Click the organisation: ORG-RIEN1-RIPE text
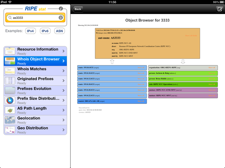Image resolution: width=225 pixels, height=168 pixels. click(x=163, y=68)
